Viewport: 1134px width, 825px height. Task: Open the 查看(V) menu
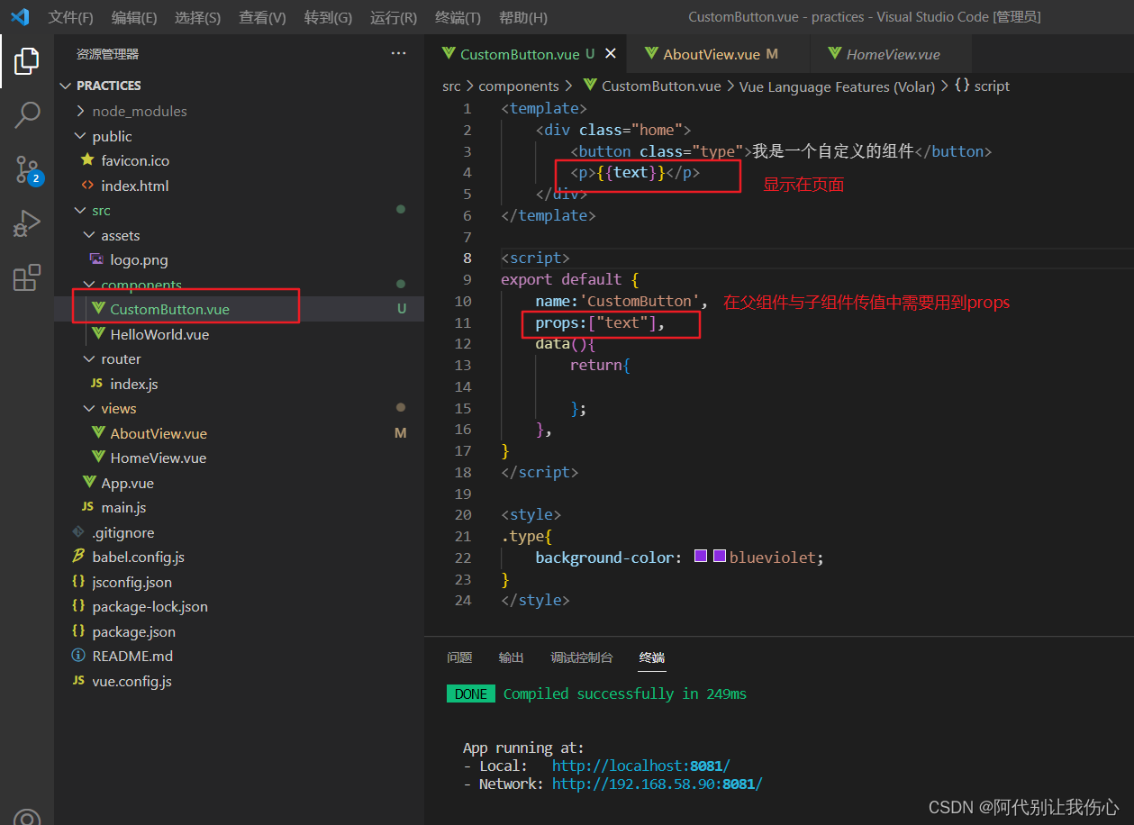(x=263, y=17)
